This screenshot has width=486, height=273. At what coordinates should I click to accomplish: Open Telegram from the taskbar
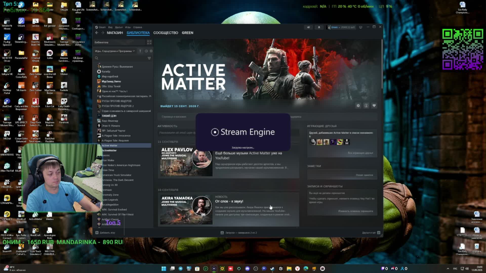(180, 268)
